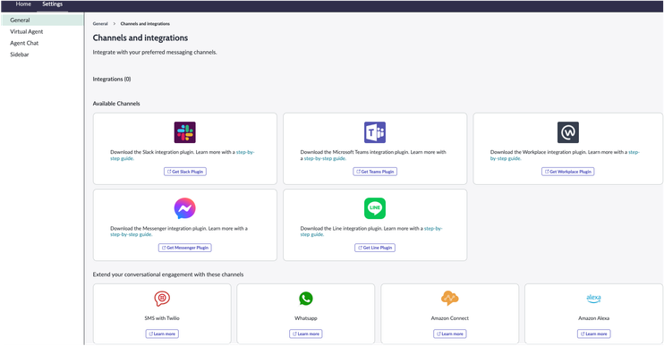Open Messenger step-by-step guide link

131,235
